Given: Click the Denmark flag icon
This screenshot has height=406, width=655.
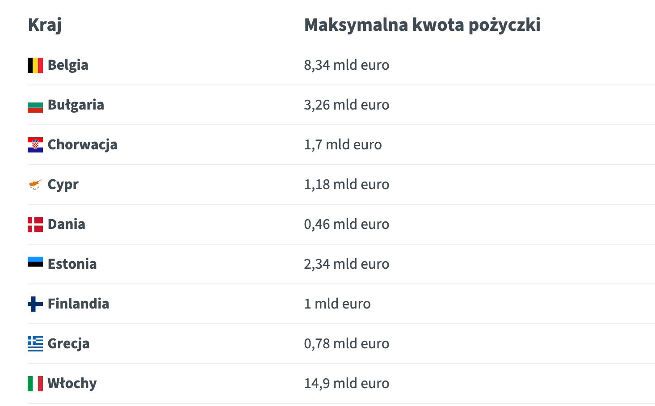Looking at the screenshot, I should [x=35, y=224].
